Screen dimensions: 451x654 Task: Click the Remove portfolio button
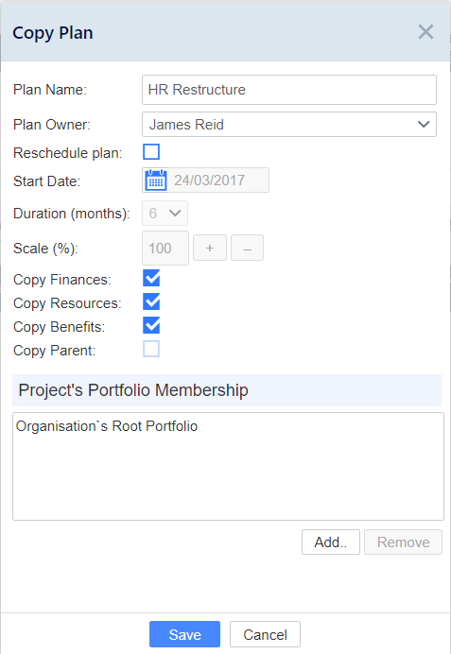pyautogui.click(x=403, y=542)
